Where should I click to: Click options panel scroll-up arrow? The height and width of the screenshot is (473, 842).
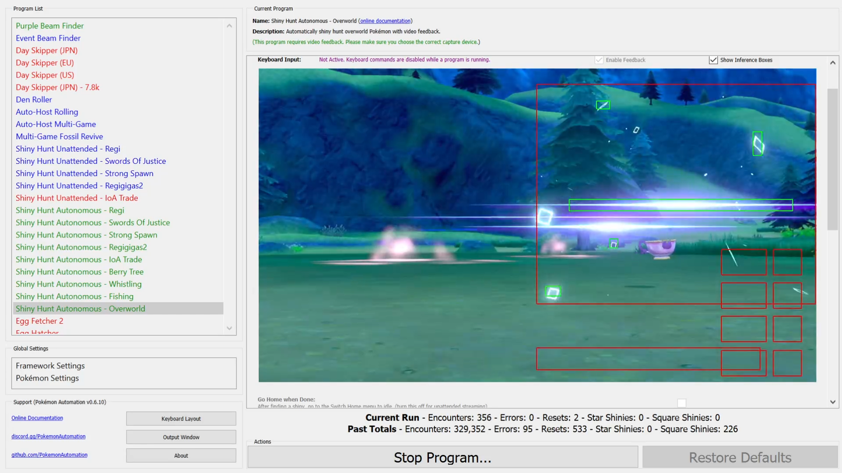(x=832, y=63)
